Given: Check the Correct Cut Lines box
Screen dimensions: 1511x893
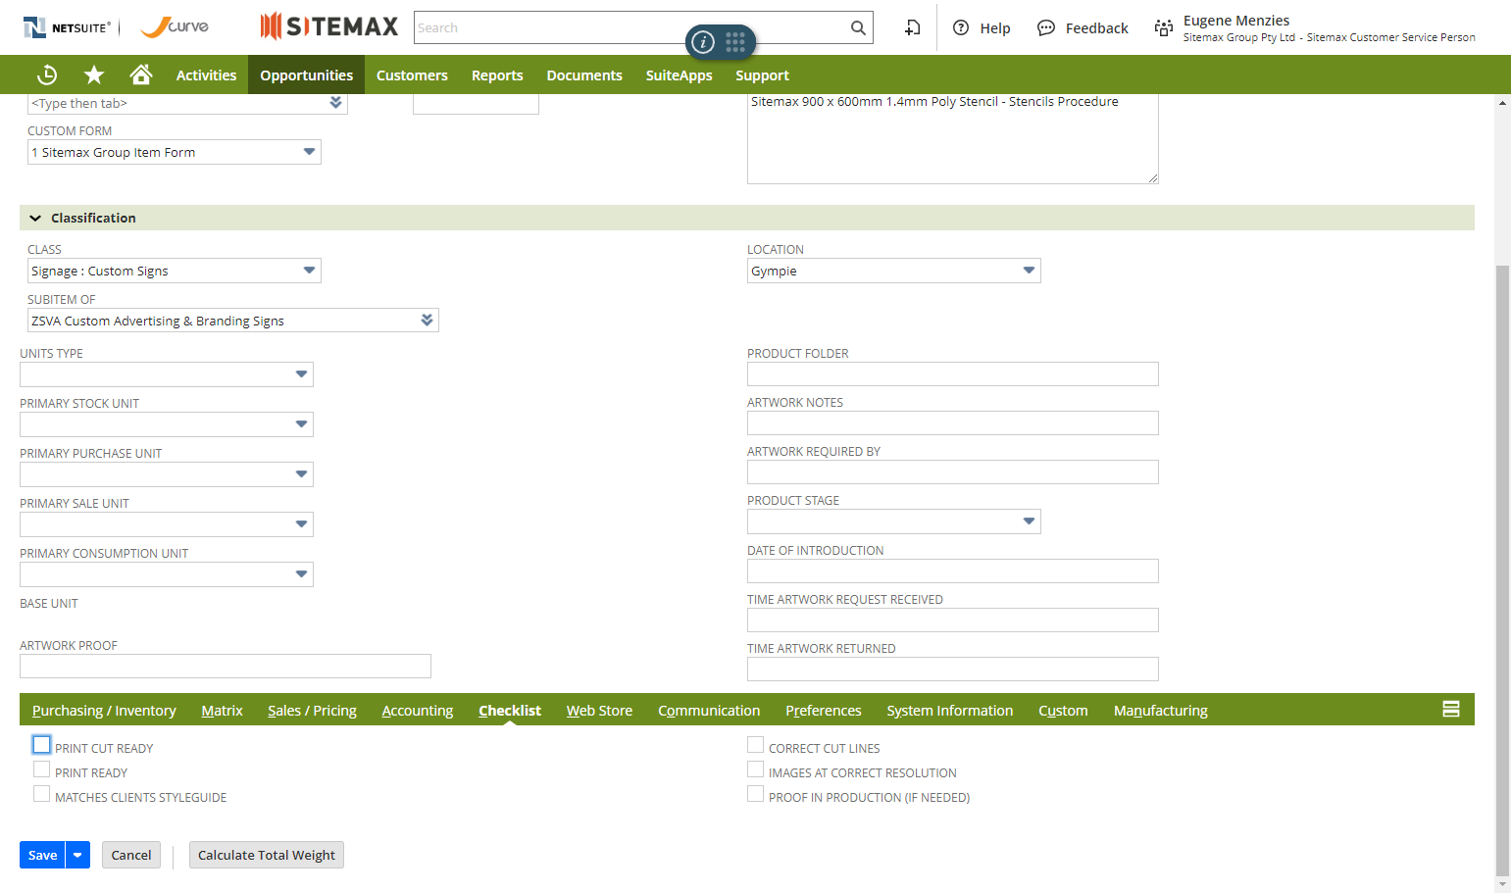Looking at the screenshot, I should click(x=755, y=745).
